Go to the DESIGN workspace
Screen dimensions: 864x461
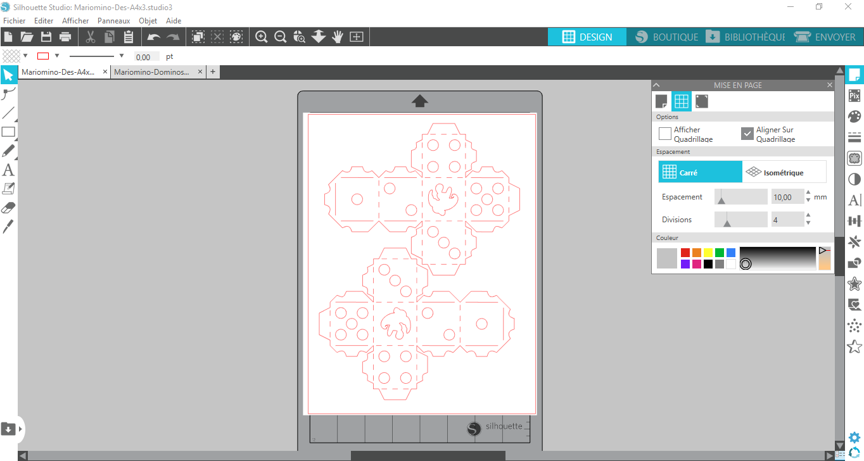(x=587, y=37)
